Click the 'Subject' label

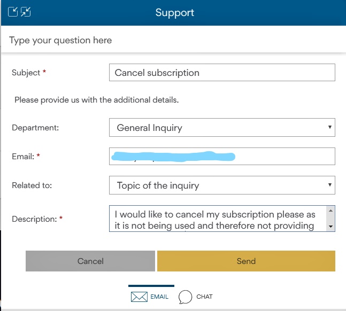tap(26, 73)
